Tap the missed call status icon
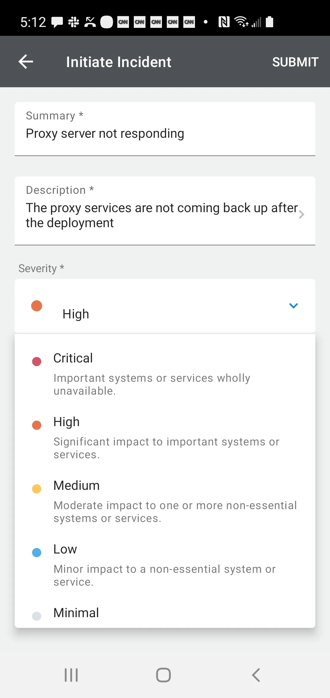 click(x=90, y=22)
